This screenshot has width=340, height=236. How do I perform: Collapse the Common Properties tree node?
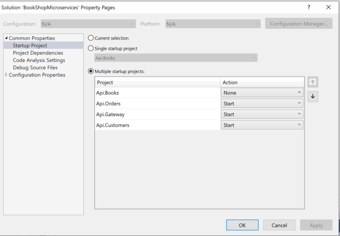point(6,38)
